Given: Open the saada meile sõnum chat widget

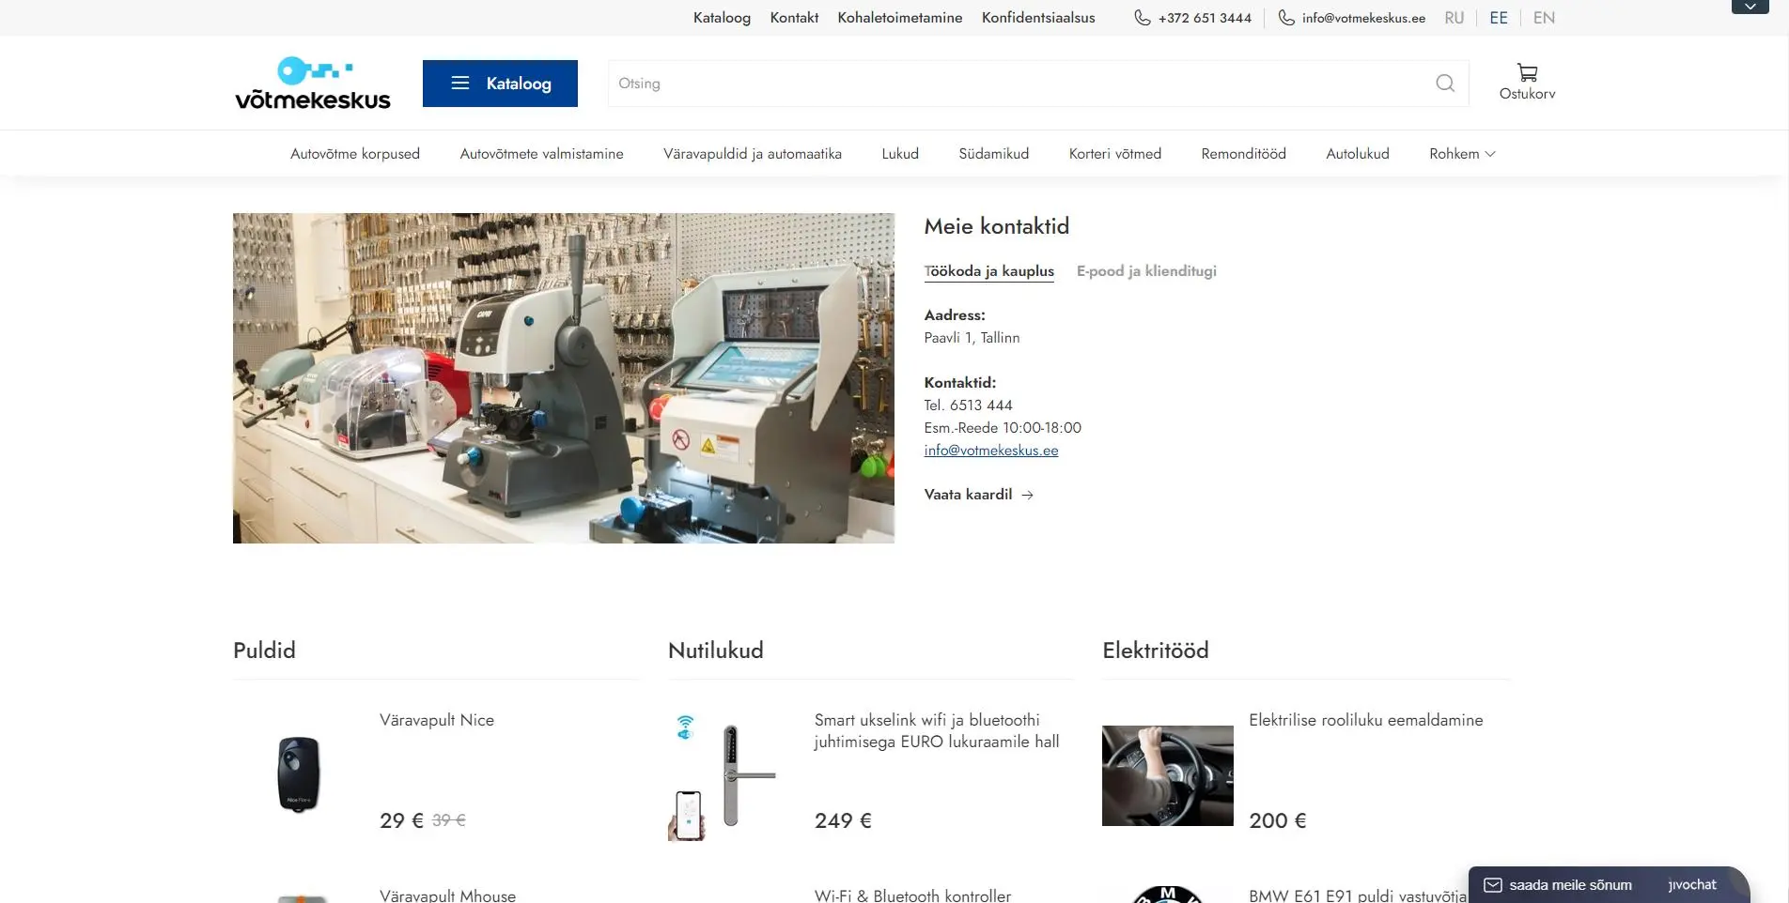Looking at the screenshot, I should click(x=1609, y=885).
